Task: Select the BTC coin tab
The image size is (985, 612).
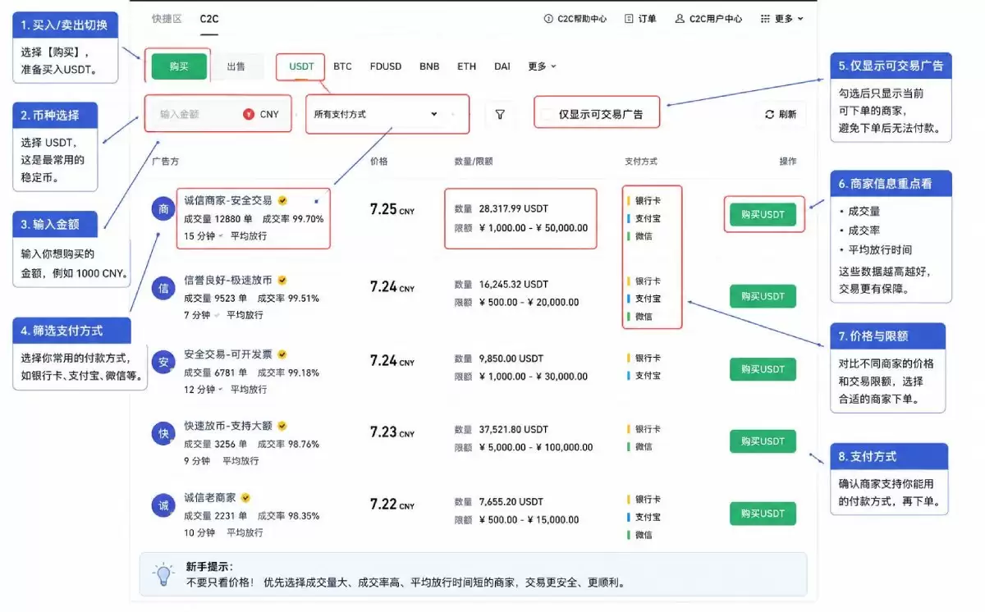Action: pyautogui.click(x=342, y=66)
